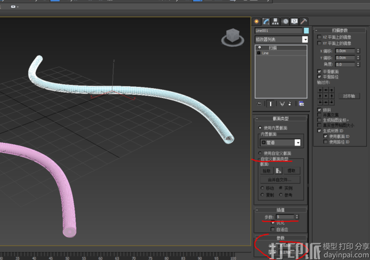Uncheck 平滑截面 checkbox
Screen dimensions: 370x260
(319, 71)
